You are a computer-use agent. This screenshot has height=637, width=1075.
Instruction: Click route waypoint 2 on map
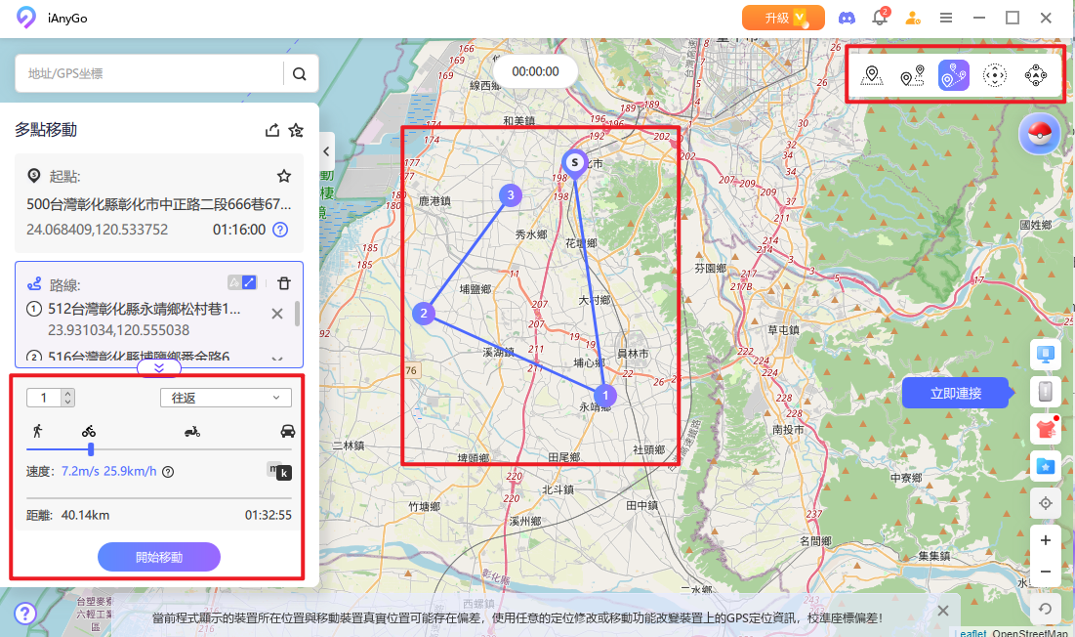(424, 314)
